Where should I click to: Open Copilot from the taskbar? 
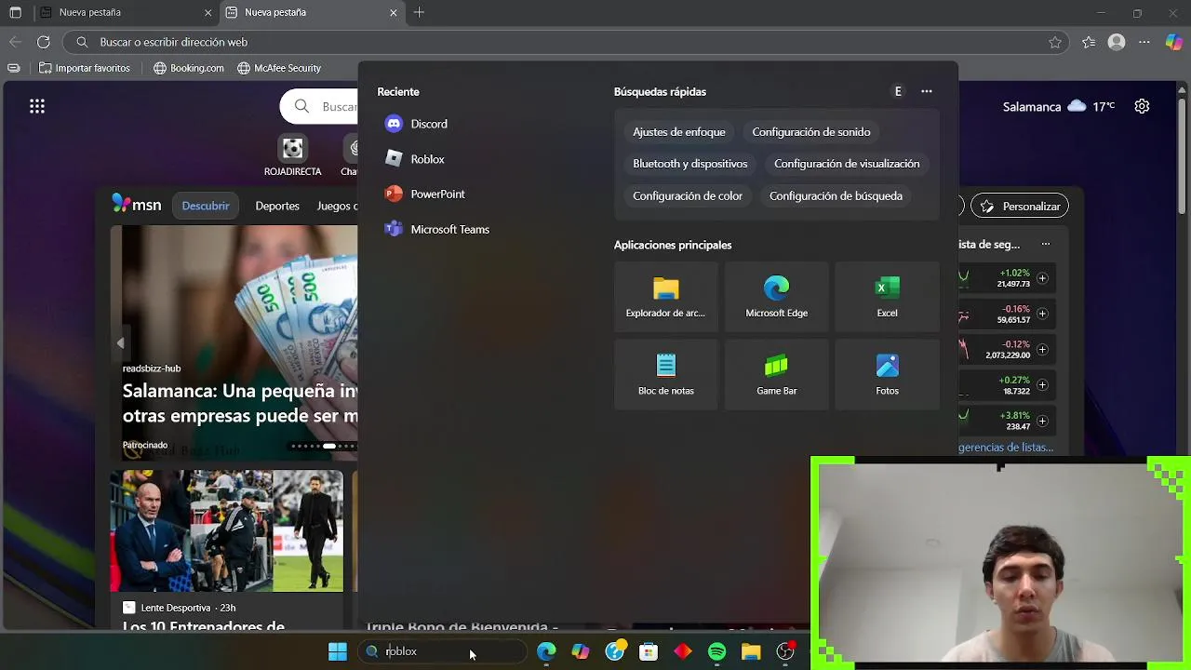click(x=581, y=651)
